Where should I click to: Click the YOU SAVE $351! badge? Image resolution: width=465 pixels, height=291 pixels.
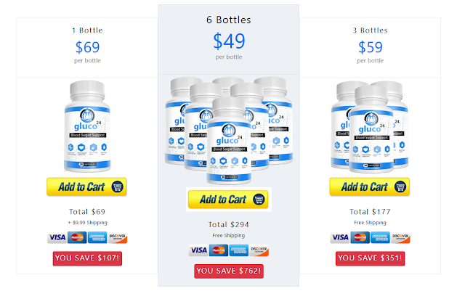370,258
